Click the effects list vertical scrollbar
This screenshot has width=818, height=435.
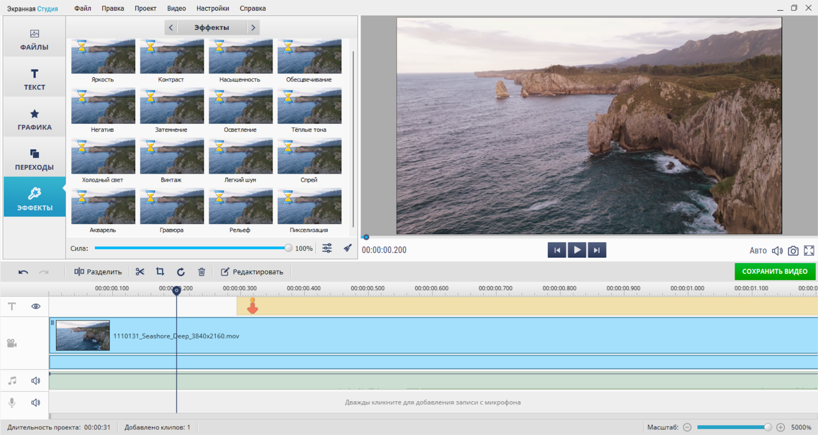[x=353, y=138]
